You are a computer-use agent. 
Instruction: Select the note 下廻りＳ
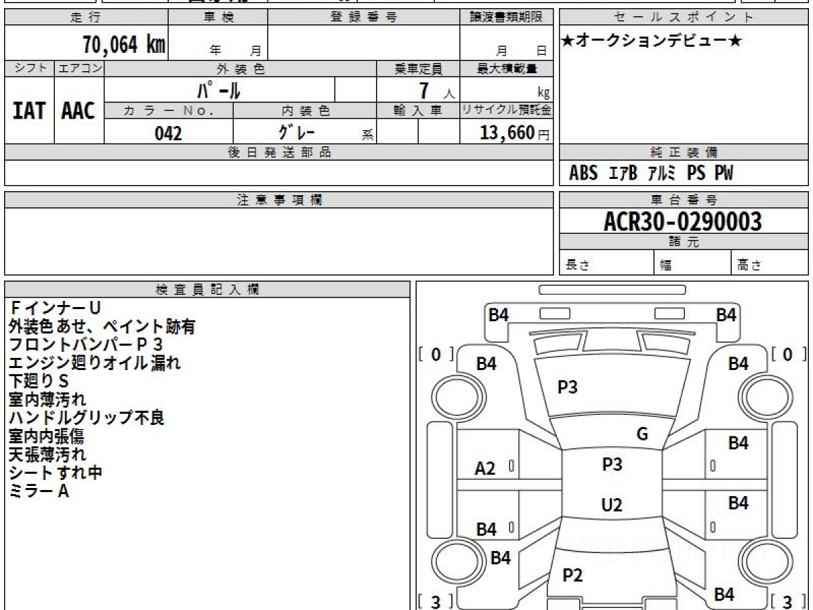[x=39, y=381]
